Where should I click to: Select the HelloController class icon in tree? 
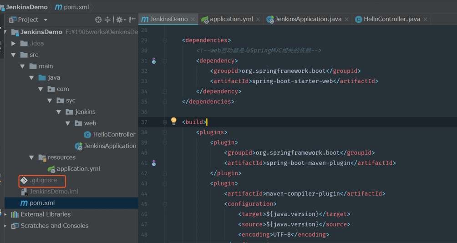[87, 135]
